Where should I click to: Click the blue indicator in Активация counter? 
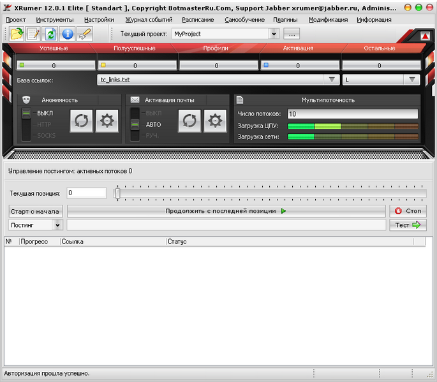coord(266,65)
